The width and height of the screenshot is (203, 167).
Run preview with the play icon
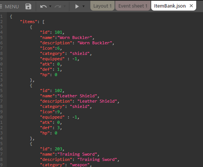pos(77,6)
